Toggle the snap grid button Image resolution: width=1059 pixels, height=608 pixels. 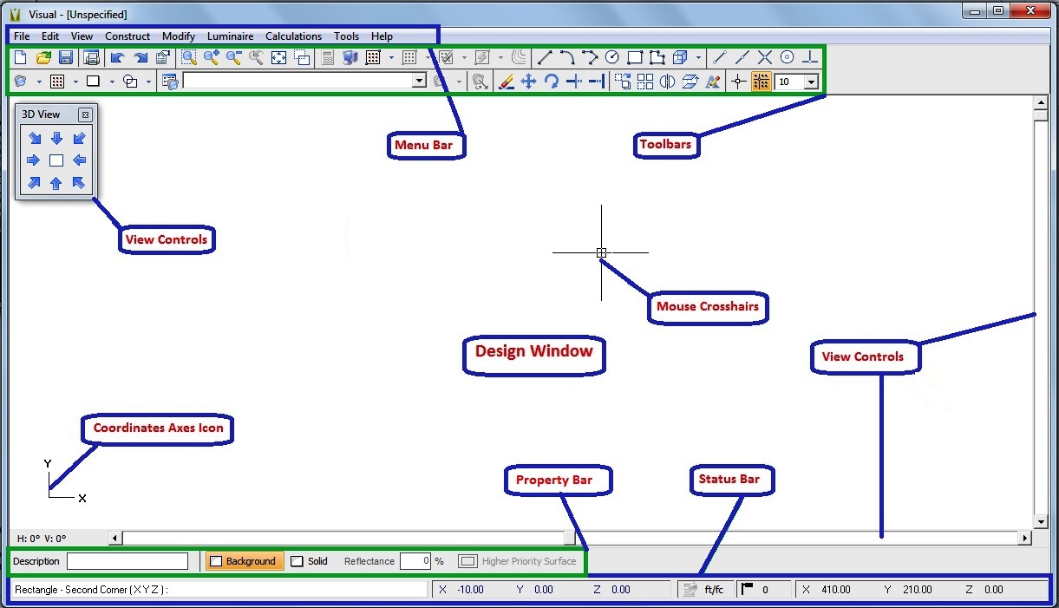click(x=761, y=81)
